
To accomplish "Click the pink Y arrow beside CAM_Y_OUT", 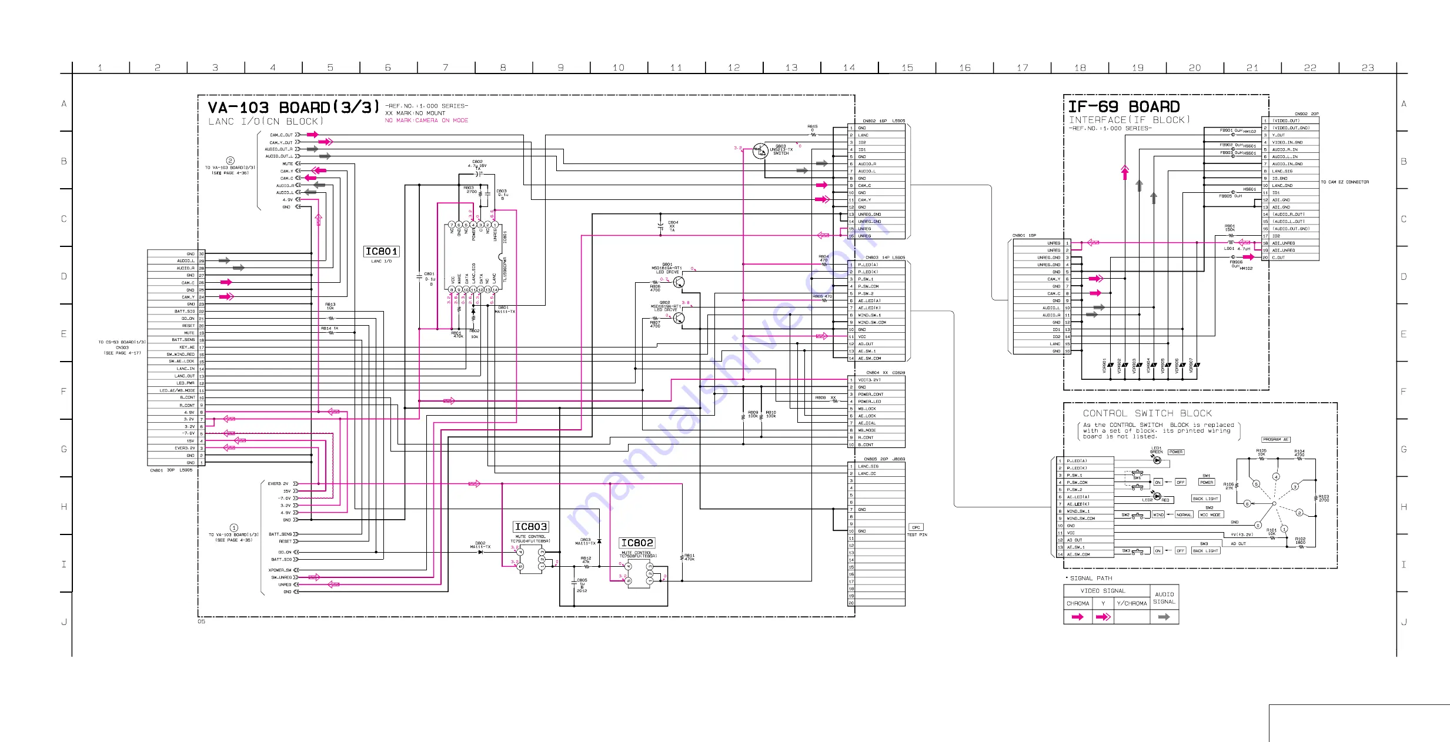I will (x=326, y=142).
